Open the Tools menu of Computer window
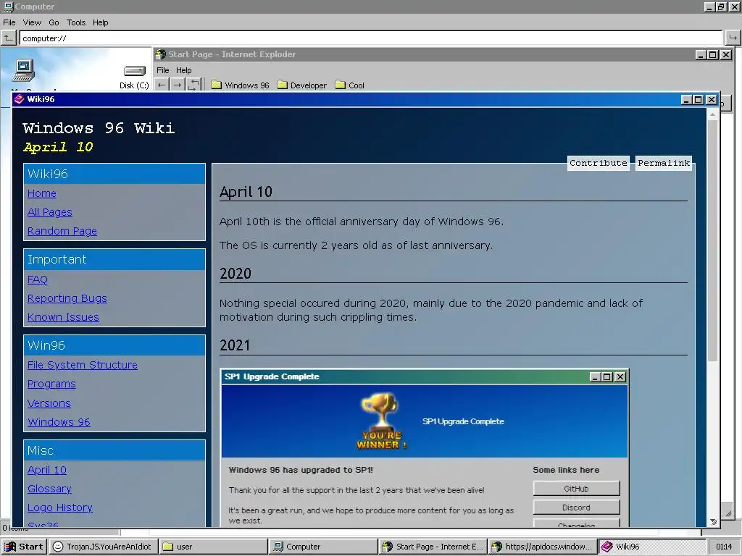The height and width of the screenshot is (556, 742). pyautogui.click(x=75, y=22)
